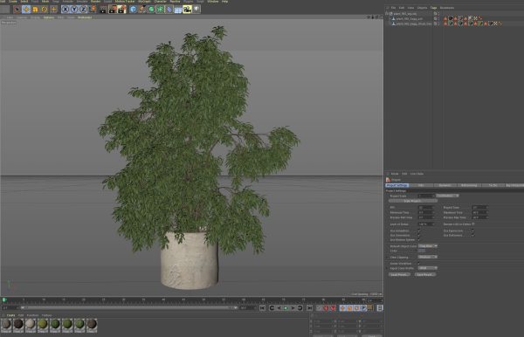Toggle Y axis lock
The height and width of the screenshot is (337, 524).
(x=74, y=10)
